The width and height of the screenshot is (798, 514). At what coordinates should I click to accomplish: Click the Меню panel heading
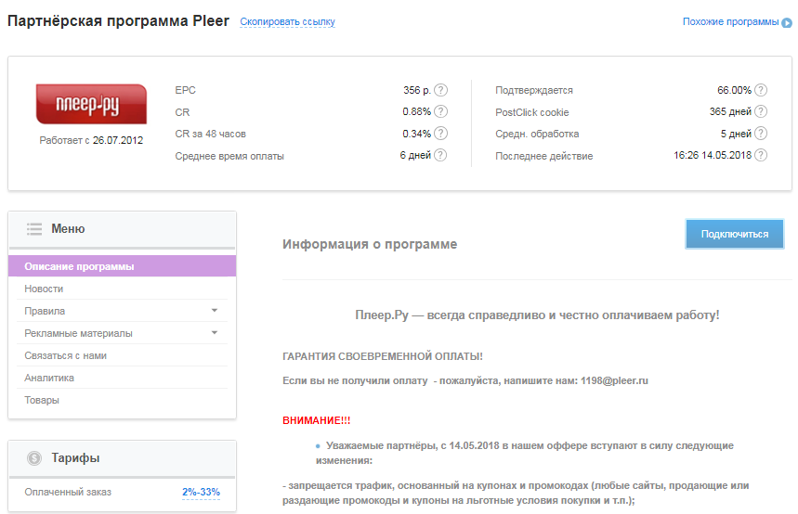click(x=68, y=229)
